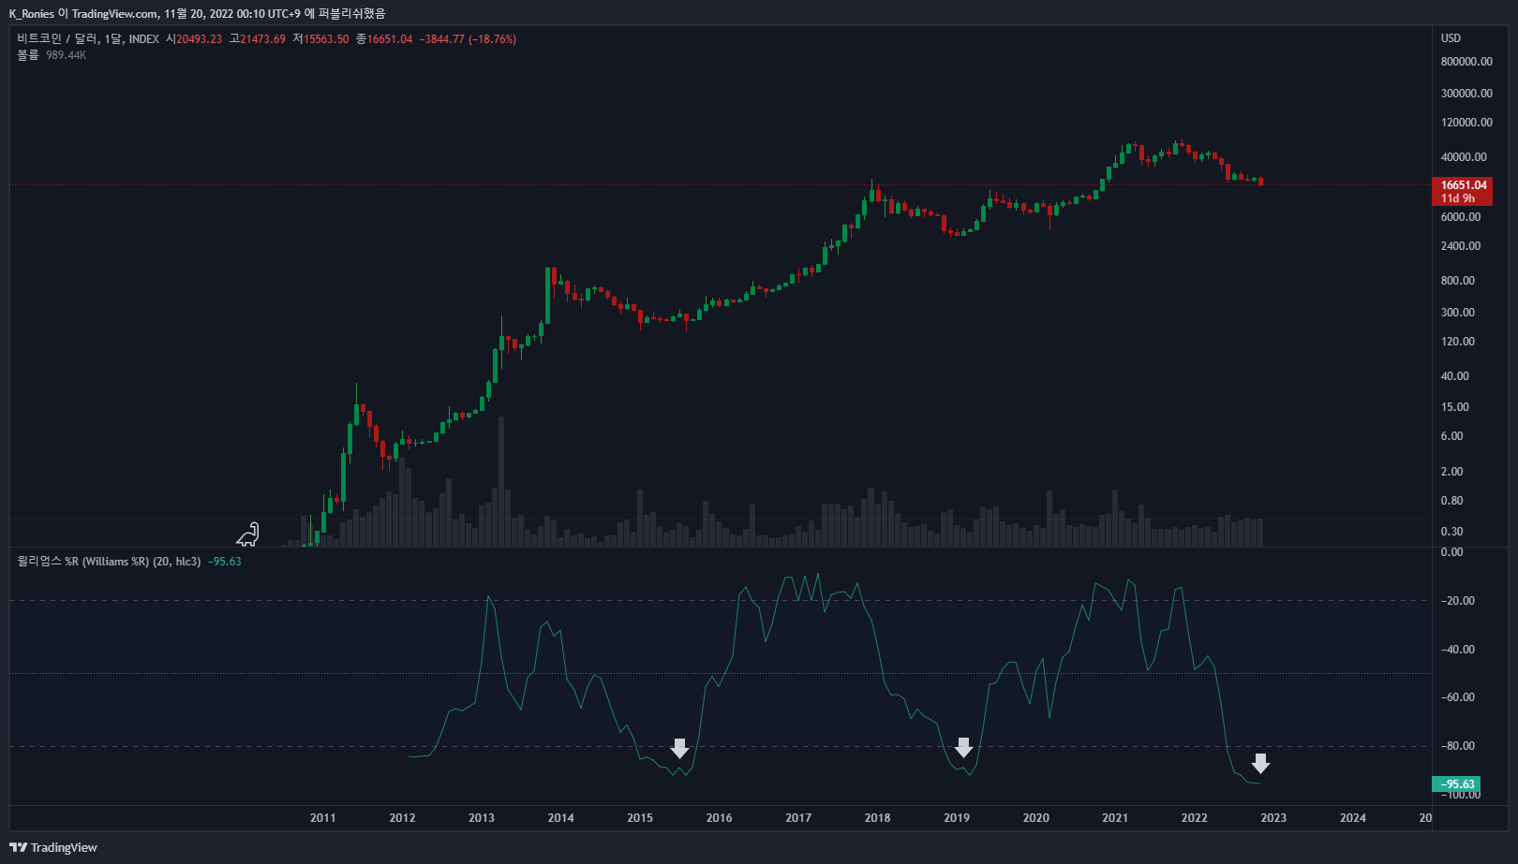This screenshot has height=864, width=1518.
Task: Click the 15.00 price axis label
Action: coord(1455,407)
